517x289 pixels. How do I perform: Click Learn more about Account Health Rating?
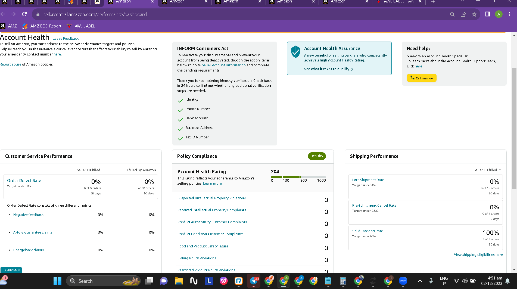click(212, 184)
